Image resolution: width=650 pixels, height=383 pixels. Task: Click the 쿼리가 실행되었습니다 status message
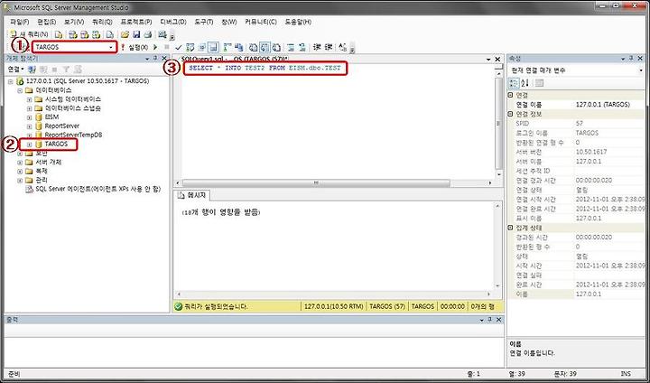point(216,306)
